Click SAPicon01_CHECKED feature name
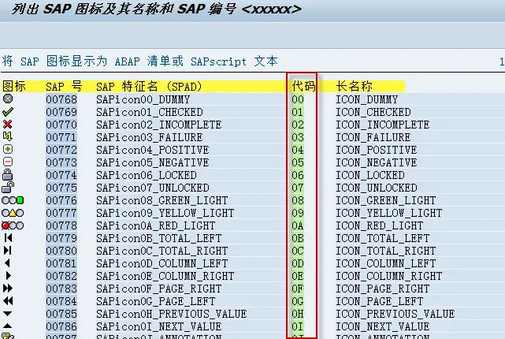This screenshot has height=339, width=505. (x=150, y=112)
